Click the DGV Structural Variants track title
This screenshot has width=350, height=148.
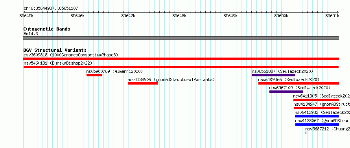click(55, 50)
